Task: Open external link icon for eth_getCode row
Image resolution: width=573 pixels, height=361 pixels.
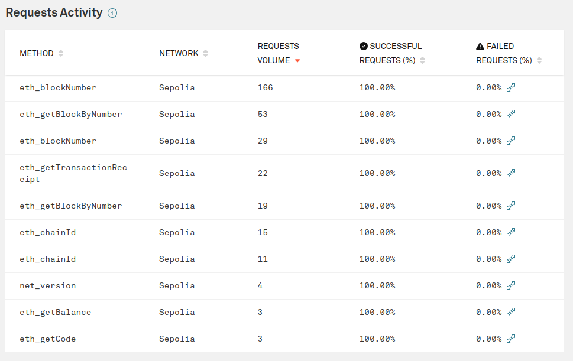Action: (x=511, y=339)
